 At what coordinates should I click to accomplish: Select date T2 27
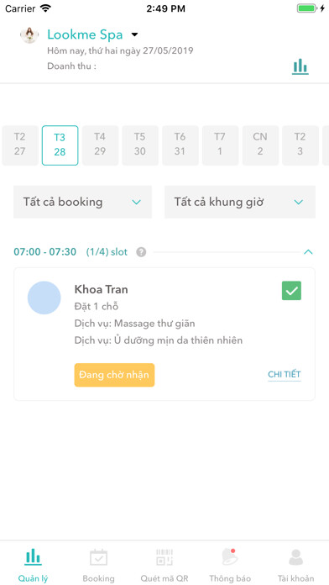click(x=20, y=145)
